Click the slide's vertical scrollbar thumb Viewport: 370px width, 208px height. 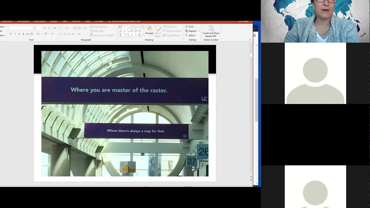[x=251, y=55]
